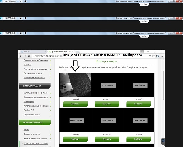Click the page vertical scrollbar thumb

(163, 85)
